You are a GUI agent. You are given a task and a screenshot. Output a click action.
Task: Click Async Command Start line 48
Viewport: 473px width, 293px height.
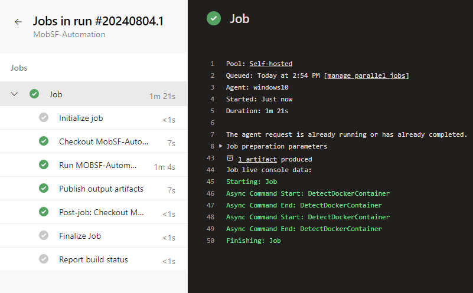308,217
